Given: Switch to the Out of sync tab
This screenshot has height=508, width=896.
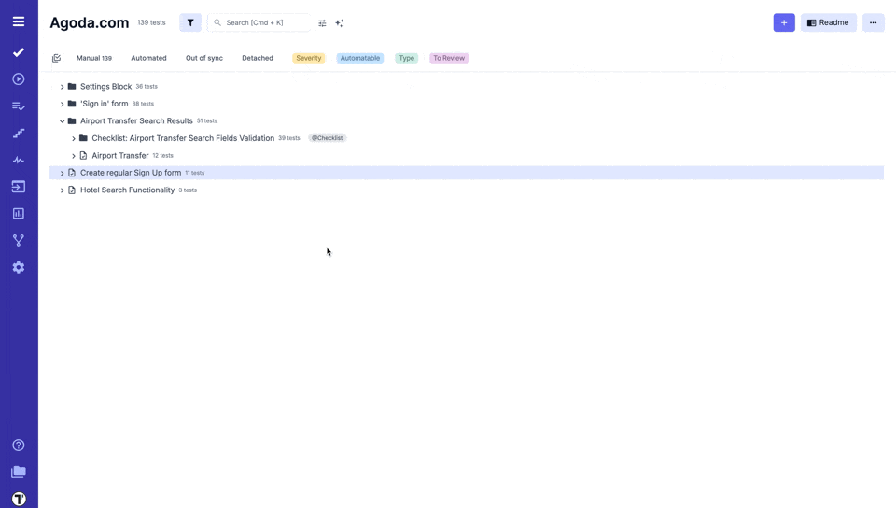Looking at the screenshot, I should tap(203, 58).
